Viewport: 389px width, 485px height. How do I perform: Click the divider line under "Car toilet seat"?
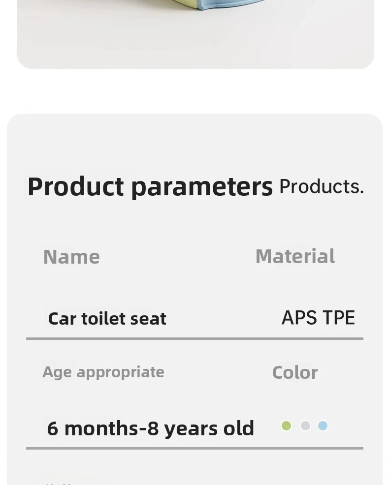pos(194,338)
